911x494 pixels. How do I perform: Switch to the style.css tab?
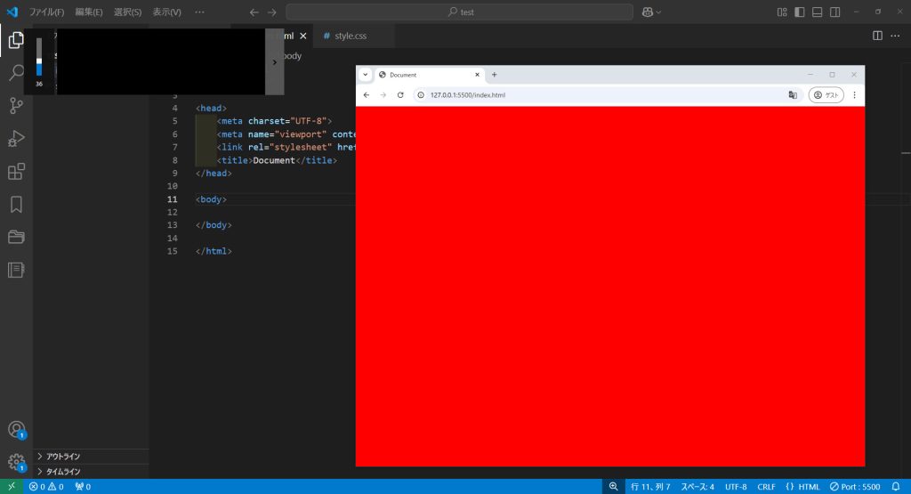coord(345,36)
